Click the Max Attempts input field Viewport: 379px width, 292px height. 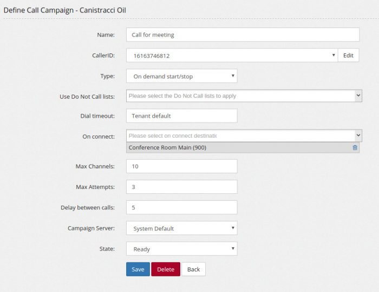181,187
